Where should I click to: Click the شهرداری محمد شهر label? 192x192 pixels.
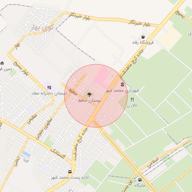122,90
